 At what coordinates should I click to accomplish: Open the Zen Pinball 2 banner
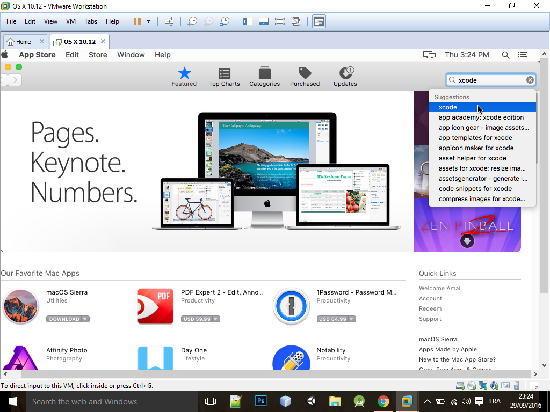click(x=467, y=226)
